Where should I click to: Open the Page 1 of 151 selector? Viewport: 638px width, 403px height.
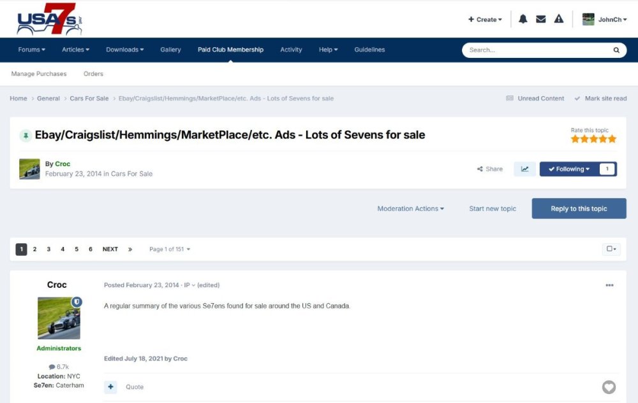click(x=169, y=249)
